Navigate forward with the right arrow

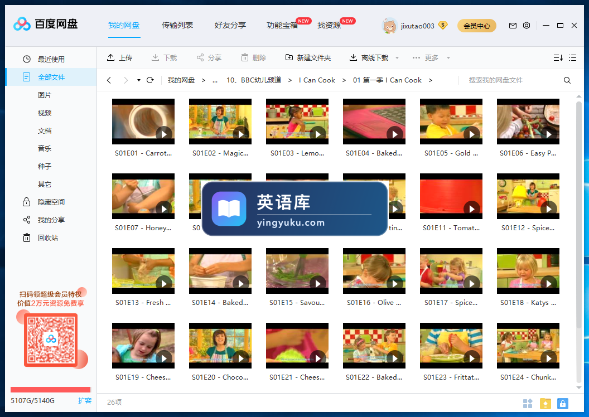tap(126, 80)
